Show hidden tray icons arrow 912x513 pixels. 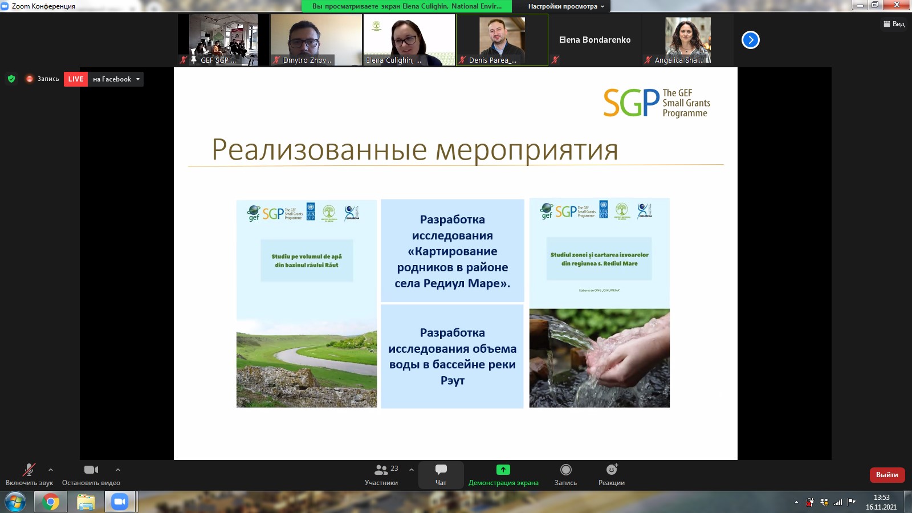[796, 502]
